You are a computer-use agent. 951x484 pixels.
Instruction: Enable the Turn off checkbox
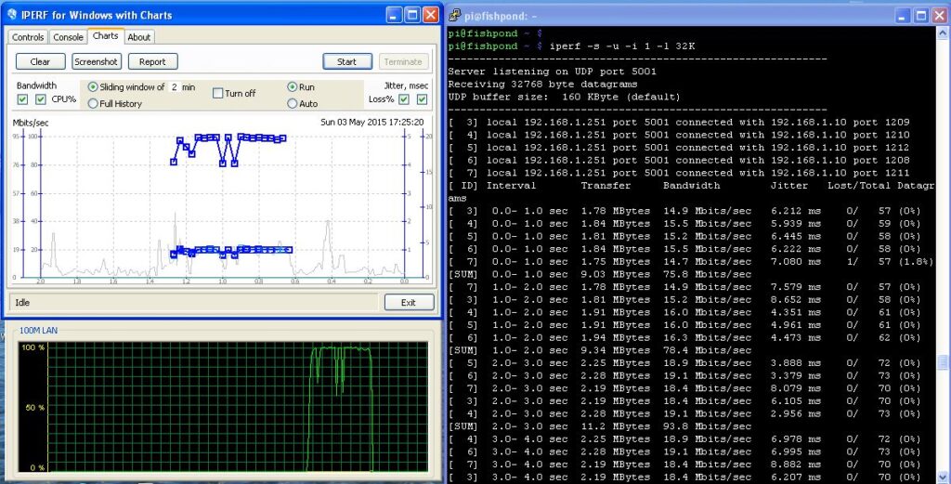[217, 94]
